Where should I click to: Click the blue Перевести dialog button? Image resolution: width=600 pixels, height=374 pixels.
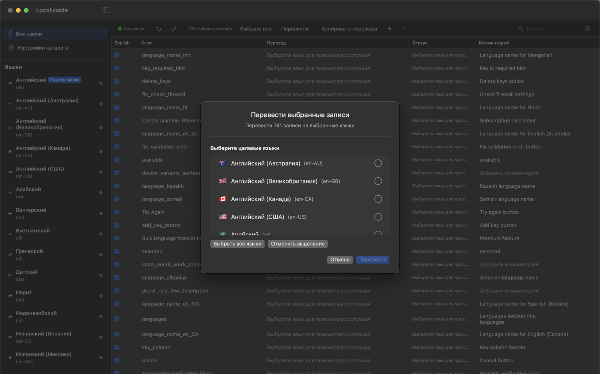pyautogui.click(x=373, y=260)
